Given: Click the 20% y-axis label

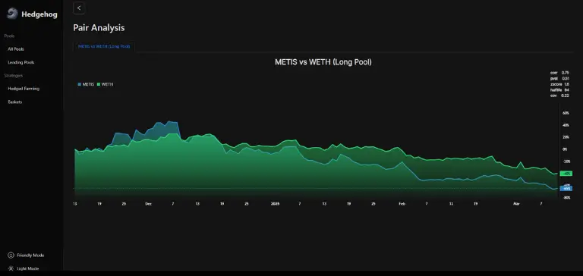Looking at the screenshot, I should [x=566, y=137].
